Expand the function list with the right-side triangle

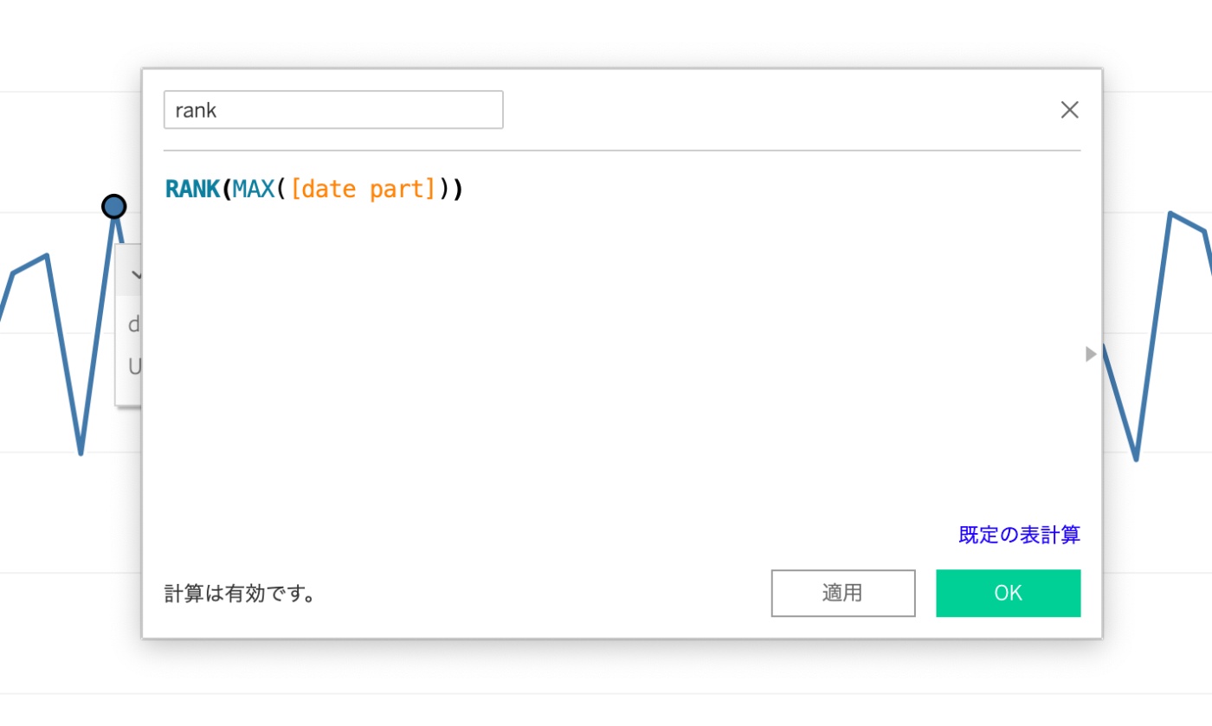[x=1091, y=354]
